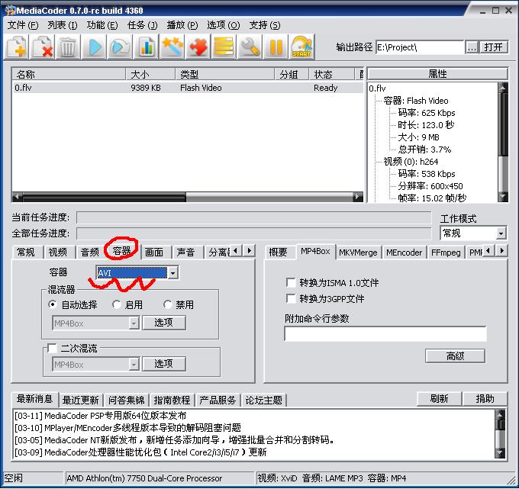The width and height of the screenshot is (519, 489).
Task: Click the blue Play toolbar icon
Action: click(95, 47)
